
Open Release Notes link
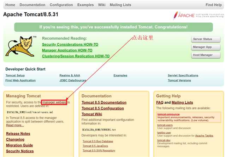point(18,134)
